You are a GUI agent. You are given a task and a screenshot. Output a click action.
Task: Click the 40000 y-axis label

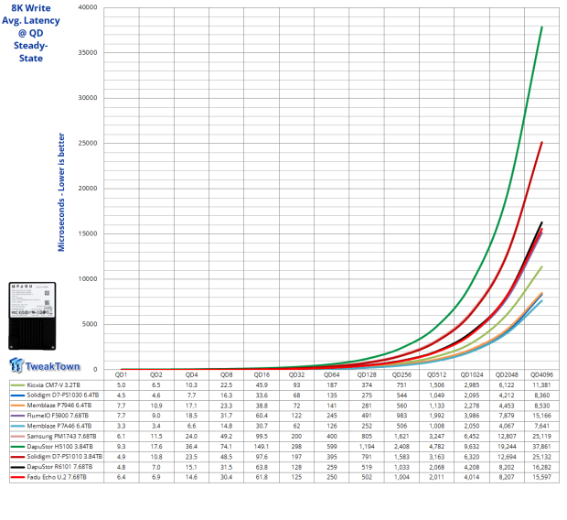tap(88, 7)
